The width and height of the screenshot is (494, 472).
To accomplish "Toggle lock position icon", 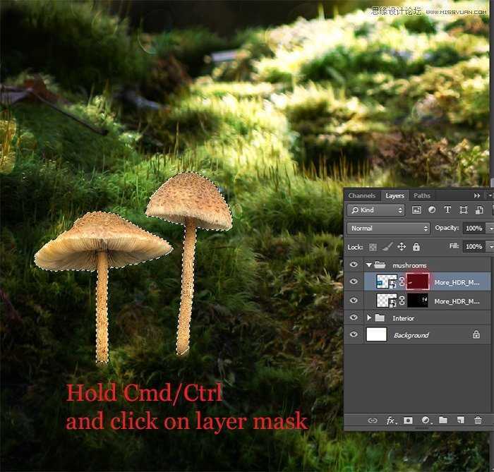I will (402, 246).
